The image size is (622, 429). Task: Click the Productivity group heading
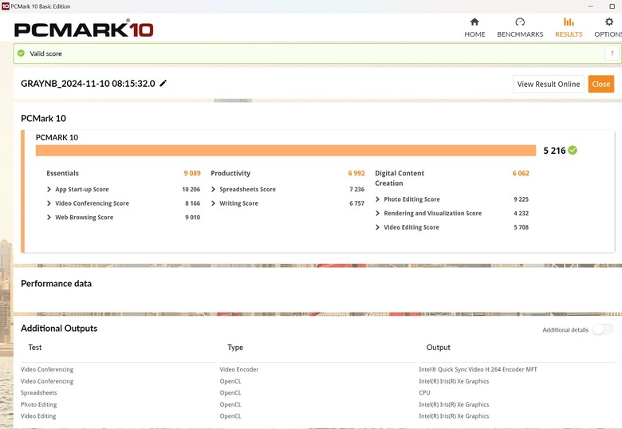tap(230, 173)
